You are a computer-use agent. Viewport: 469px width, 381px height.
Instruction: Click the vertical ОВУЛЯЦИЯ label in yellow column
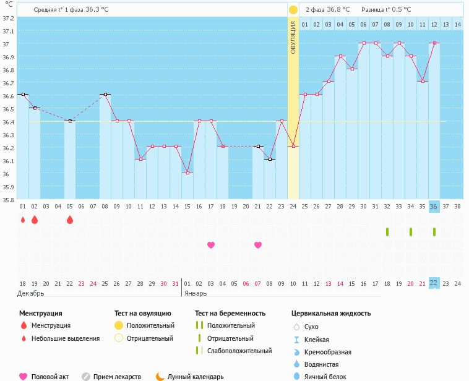click(293, 38)
